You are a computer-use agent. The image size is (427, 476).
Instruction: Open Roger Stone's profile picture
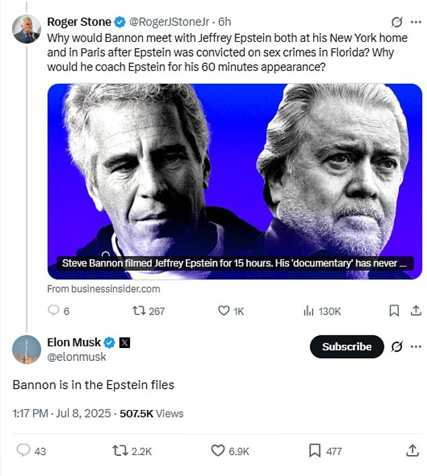tap(26, 29)
